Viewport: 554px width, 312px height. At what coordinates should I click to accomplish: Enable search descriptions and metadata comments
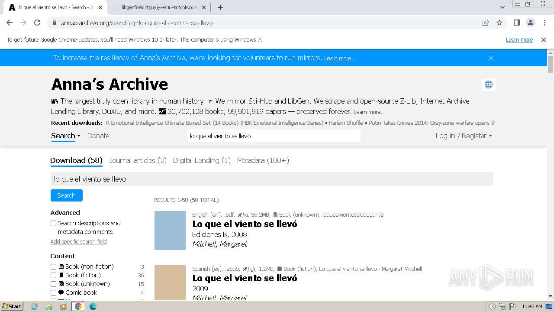pyautogui.click(x=54, y=223)
